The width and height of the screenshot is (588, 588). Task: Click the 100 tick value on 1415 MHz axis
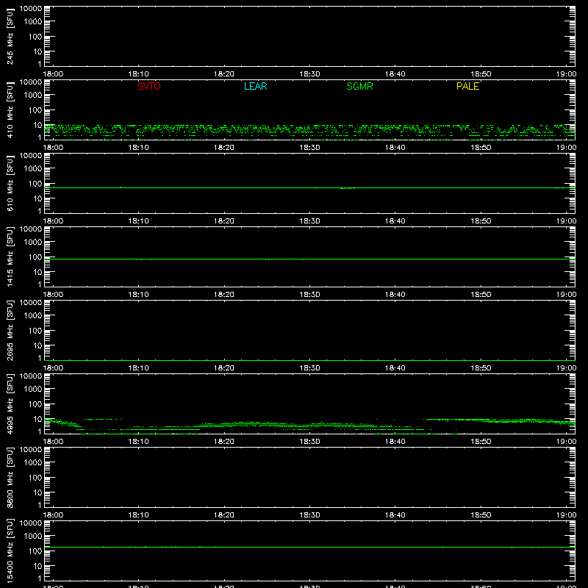point(35,257)
